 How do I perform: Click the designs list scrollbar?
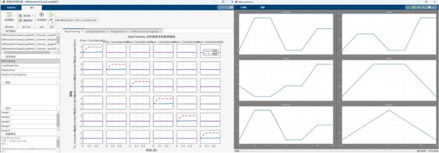click(x=58, y=121)
